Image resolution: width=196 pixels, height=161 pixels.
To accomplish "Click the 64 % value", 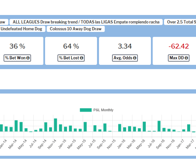I will tap(71, 46).
